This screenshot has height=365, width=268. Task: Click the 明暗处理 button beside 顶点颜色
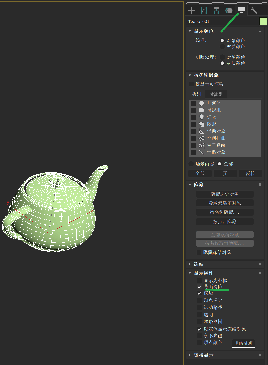click(x=244, y=343)
